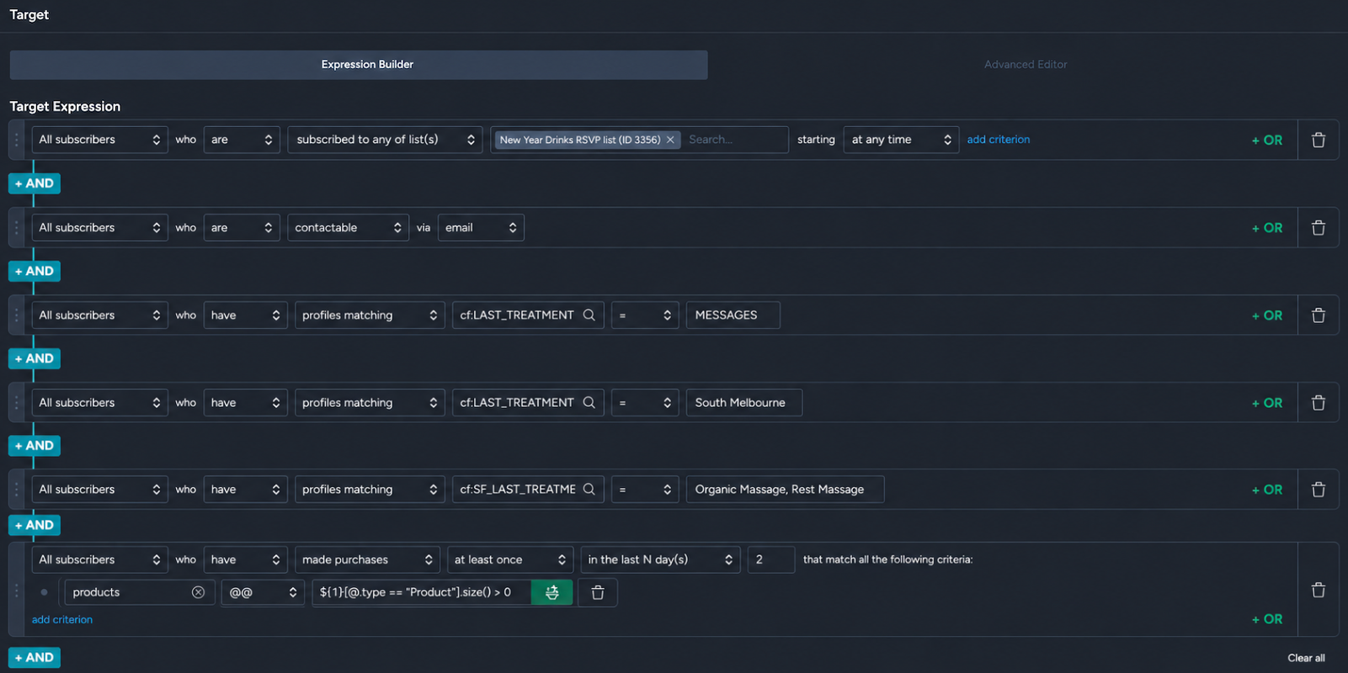
Task: Open equals operator dropdown in South Melbourne rule
Action: coord(645,403)
